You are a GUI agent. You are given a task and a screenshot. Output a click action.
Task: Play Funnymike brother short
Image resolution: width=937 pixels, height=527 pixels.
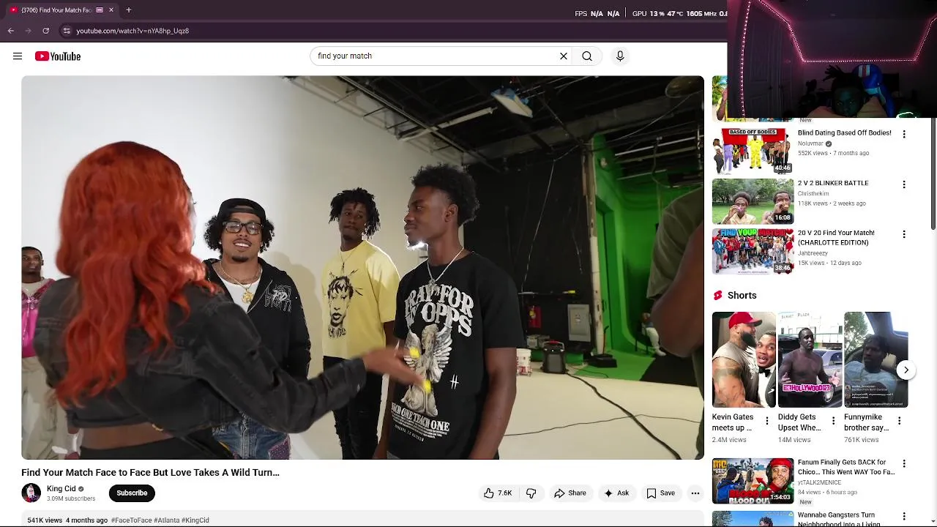876,359
